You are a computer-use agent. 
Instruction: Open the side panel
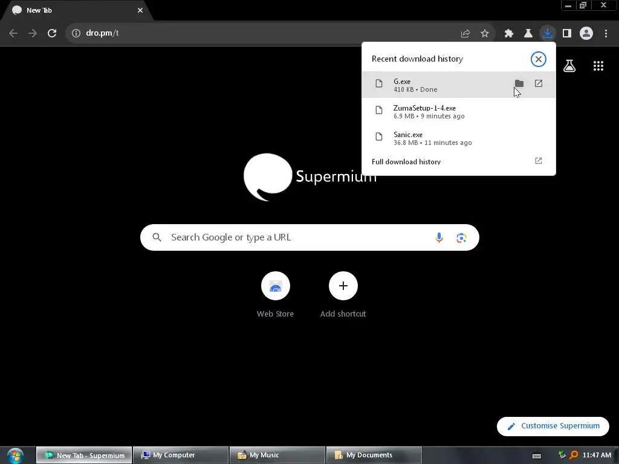click(x=567, y=34)
